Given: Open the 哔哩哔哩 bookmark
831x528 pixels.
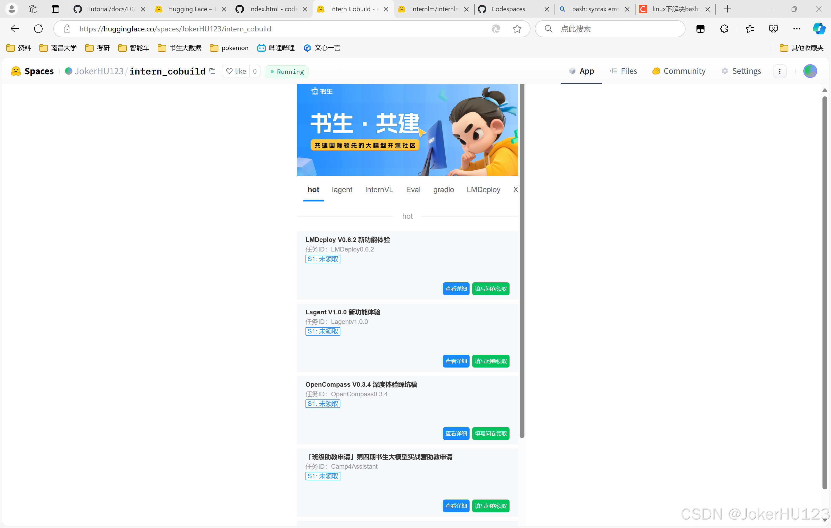Looking at the screenshot, I should [276, 48].
